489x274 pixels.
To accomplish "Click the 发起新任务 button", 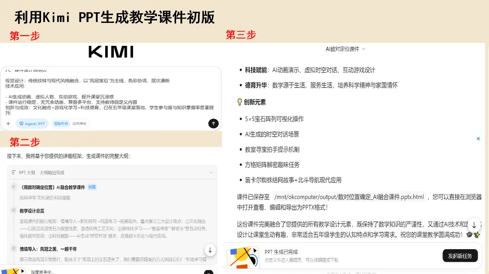I will click(x=460, y=256).
